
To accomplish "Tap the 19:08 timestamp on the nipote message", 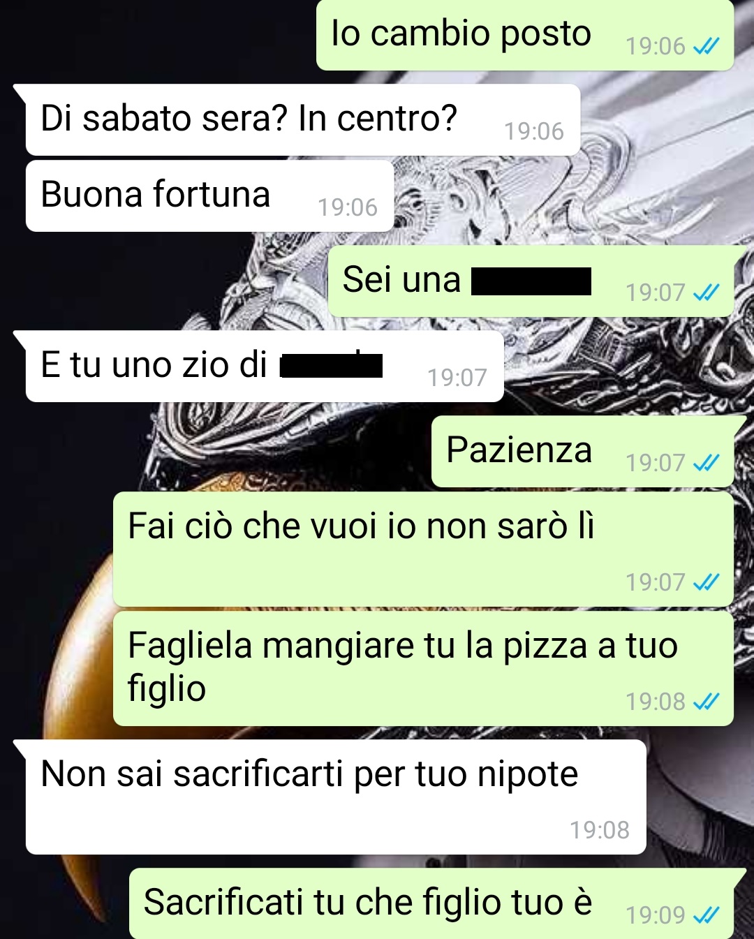I will point(599,830).
